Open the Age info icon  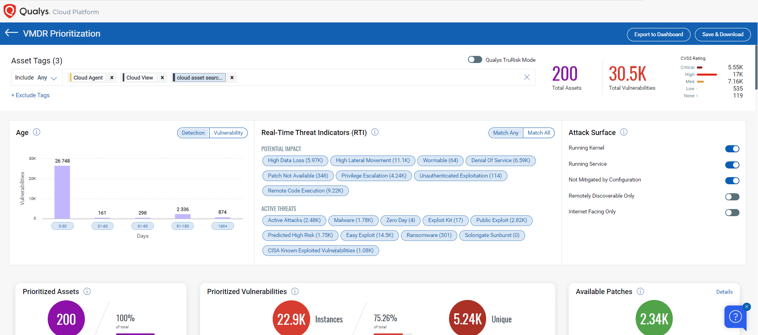pyautogui.click(x=37, y=132)
